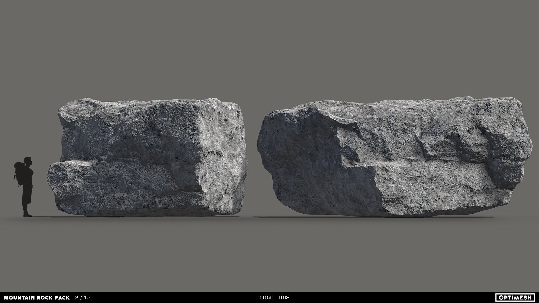Click the OPTIMESH logo box
Viewport: 539px width, 303px height.
[x=515, y=297]
